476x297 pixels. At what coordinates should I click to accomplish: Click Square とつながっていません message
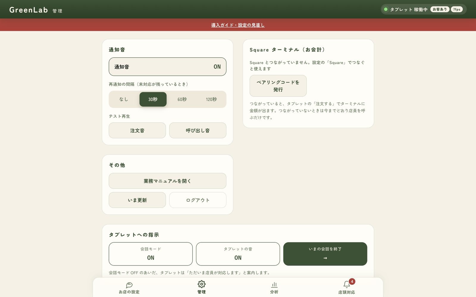307,66
